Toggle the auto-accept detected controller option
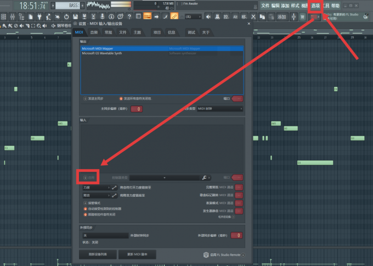The height and width of the screenshot is (266, 373). pos(85,209)
